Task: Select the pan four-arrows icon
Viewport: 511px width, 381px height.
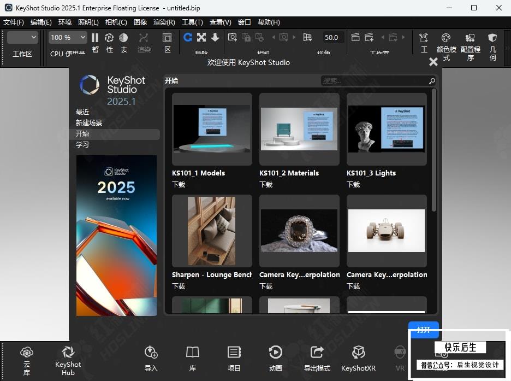Action: pos(201,38)
